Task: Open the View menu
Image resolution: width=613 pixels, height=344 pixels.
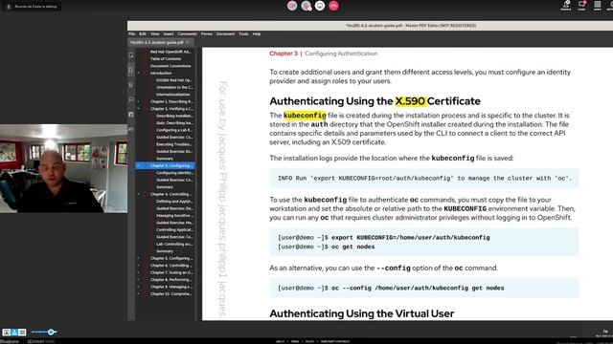Action: tap(155, 34)
